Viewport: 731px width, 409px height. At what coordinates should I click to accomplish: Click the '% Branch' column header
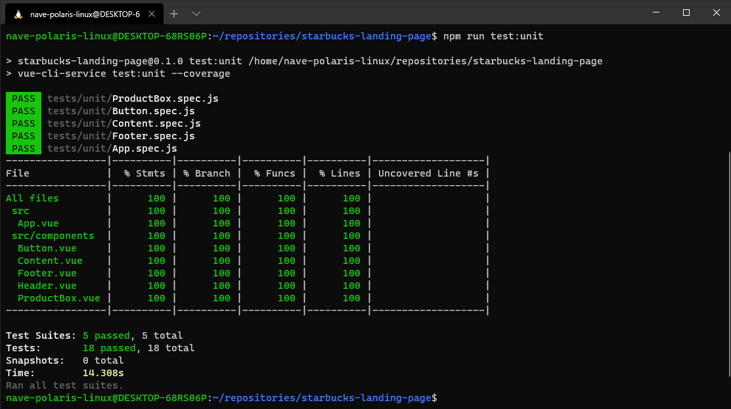(206, 173)
